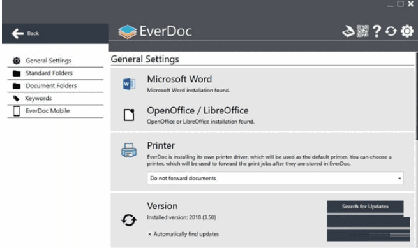Open EverDoc Mobile settings

pos(55,111)
